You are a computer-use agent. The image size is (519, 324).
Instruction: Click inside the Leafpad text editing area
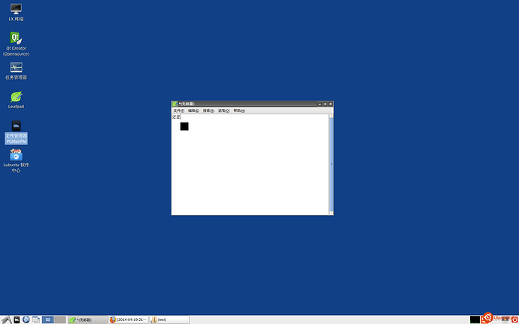(x=250, y=165)
